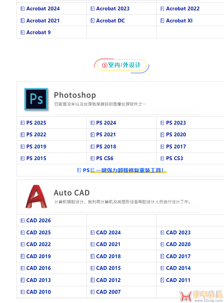Open the PS 2022 link
The image size is (224, 303).
[x=36, y=135]
